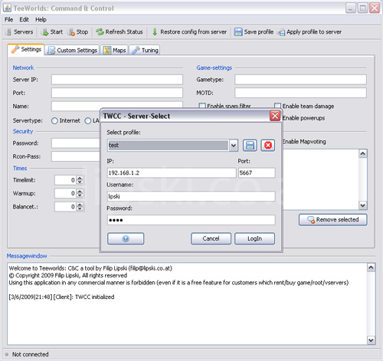Select the LAN servertype radio button
Image resolution: width=383 pixels, height=361 pixels.
point(88,121)
